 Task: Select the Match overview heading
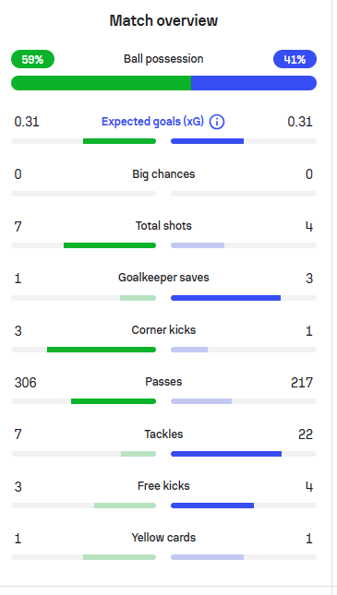pos(163,20)
